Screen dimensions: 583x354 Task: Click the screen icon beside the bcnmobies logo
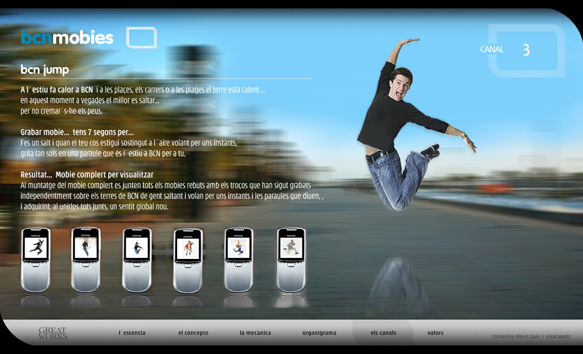click(x=141, y=38)
